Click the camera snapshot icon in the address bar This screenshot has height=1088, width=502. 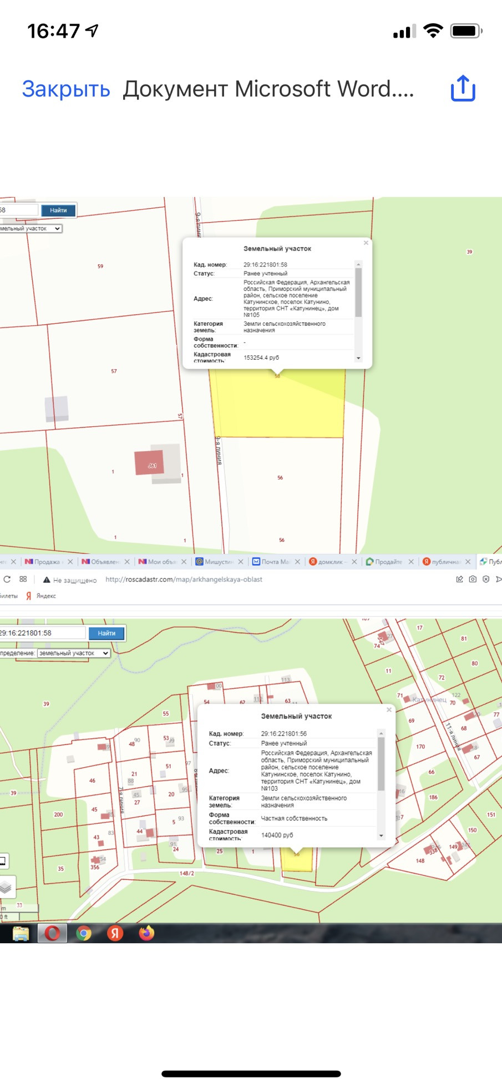pyautogui.click(x=473, y=579)
